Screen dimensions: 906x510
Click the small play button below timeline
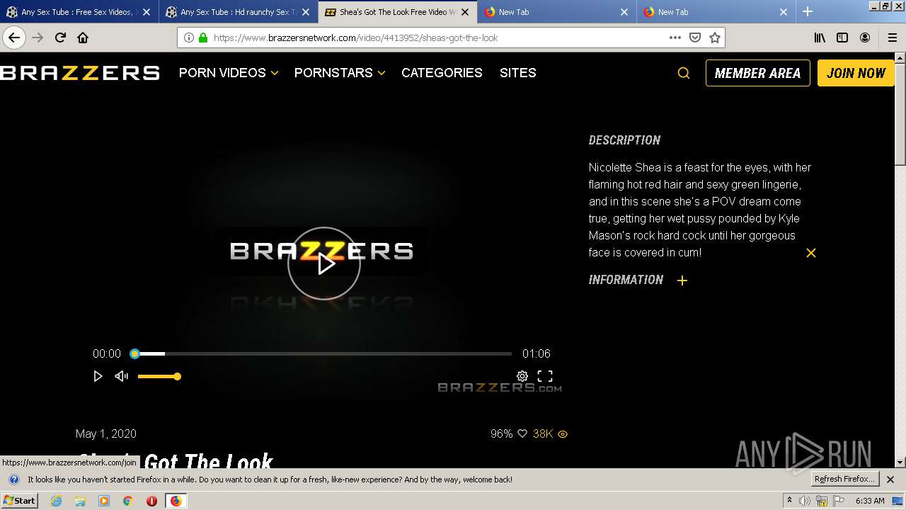point(98,376)
